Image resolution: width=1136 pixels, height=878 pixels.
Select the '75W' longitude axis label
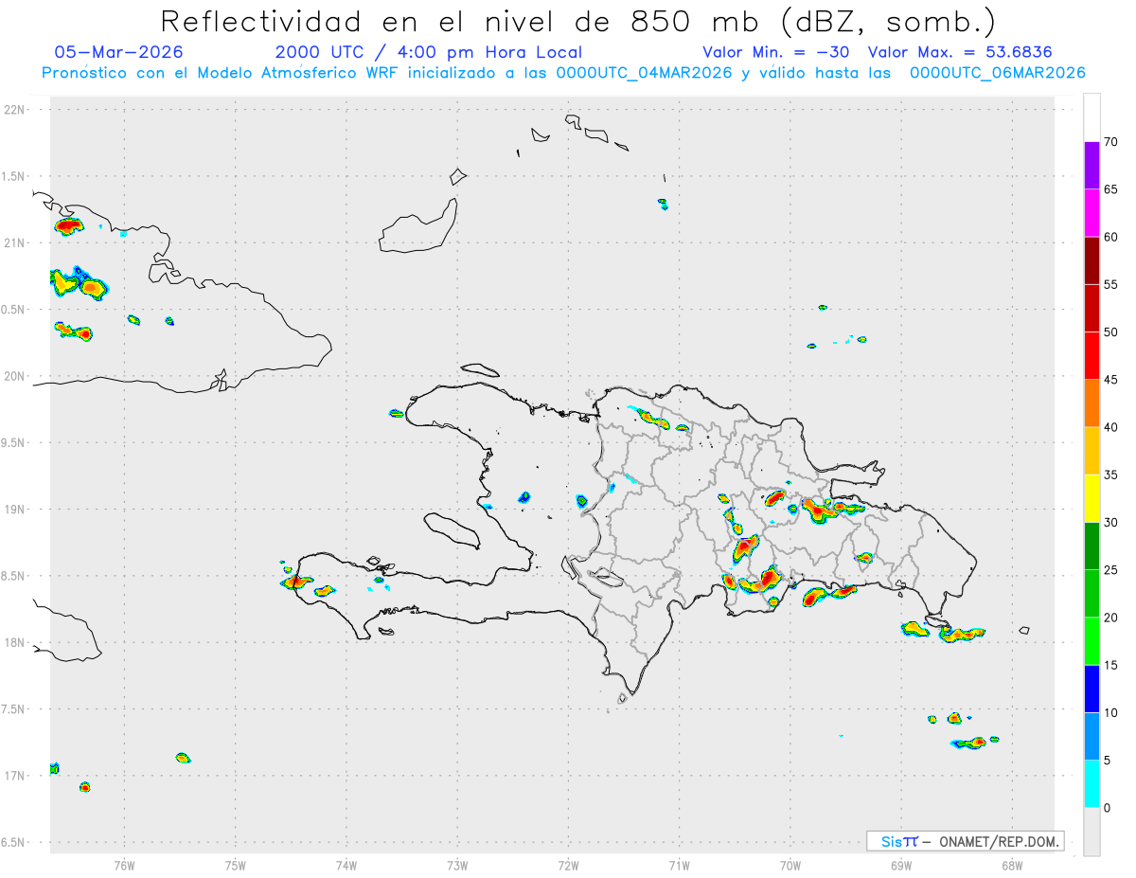pos(235,865)
